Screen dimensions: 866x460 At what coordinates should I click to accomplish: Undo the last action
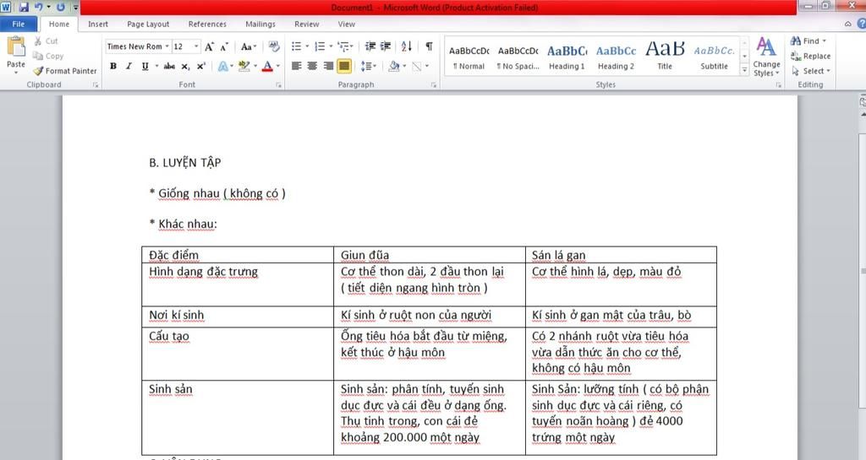coord(39,7)
